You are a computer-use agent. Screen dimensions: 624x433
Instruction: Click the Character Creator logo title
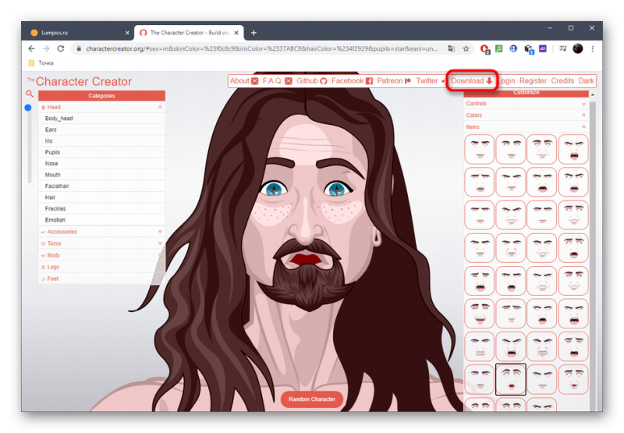pyautogui.click(x=80, y=82)
